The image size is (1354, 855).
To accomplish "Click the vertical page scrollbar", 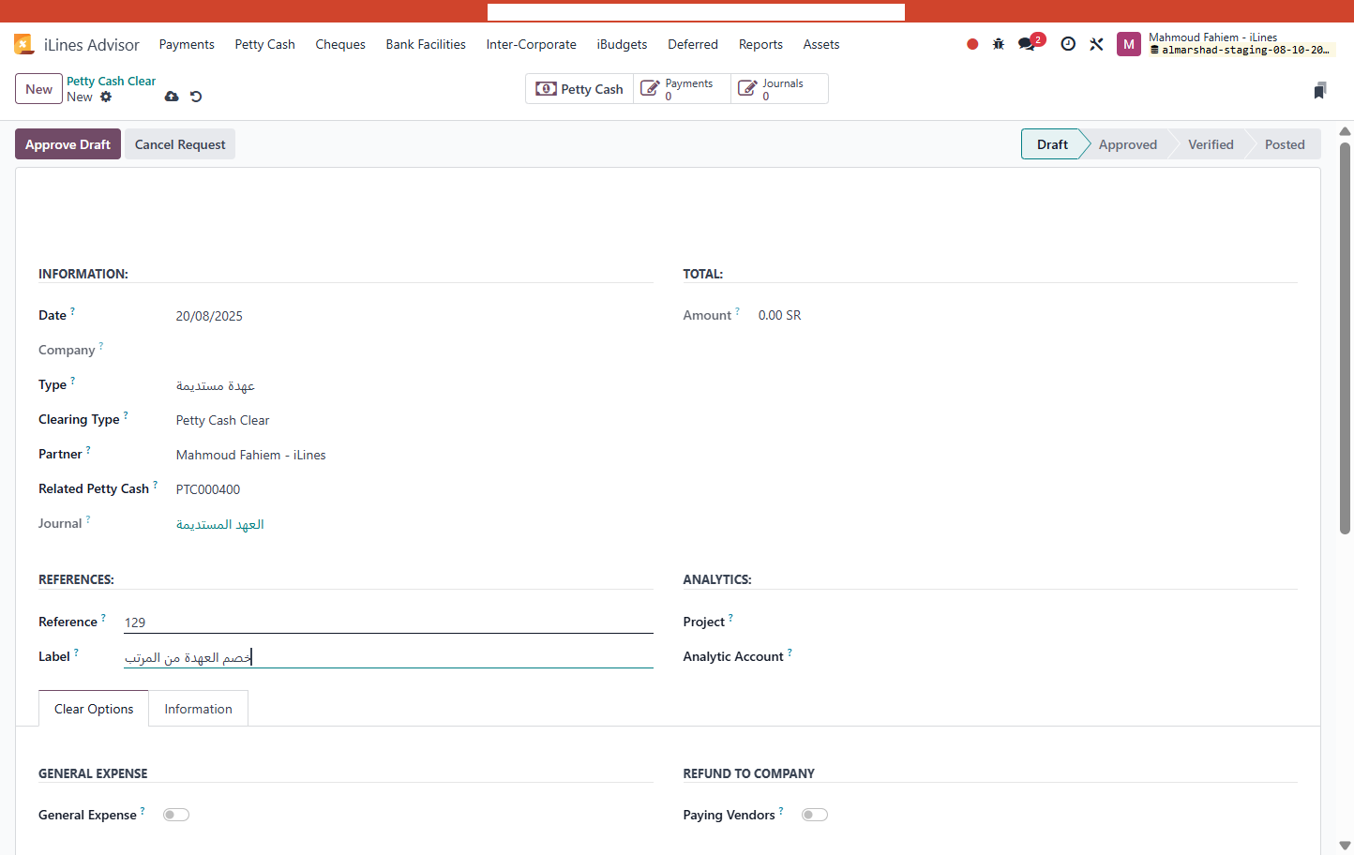I will point(1345,337).
